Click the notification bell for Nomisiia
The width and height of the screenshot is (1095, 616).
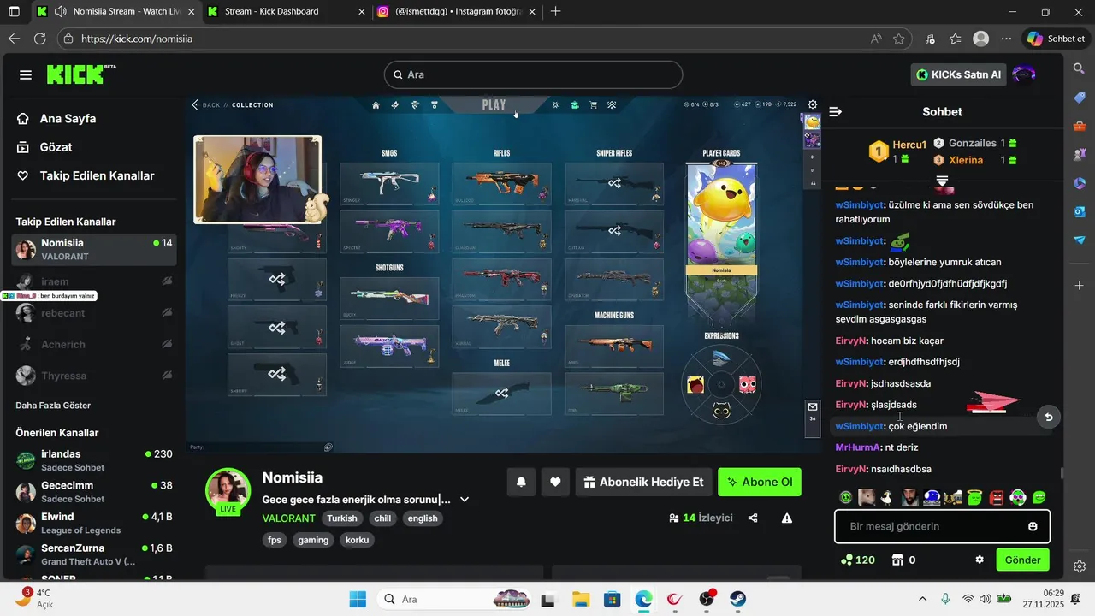(521, 482)
